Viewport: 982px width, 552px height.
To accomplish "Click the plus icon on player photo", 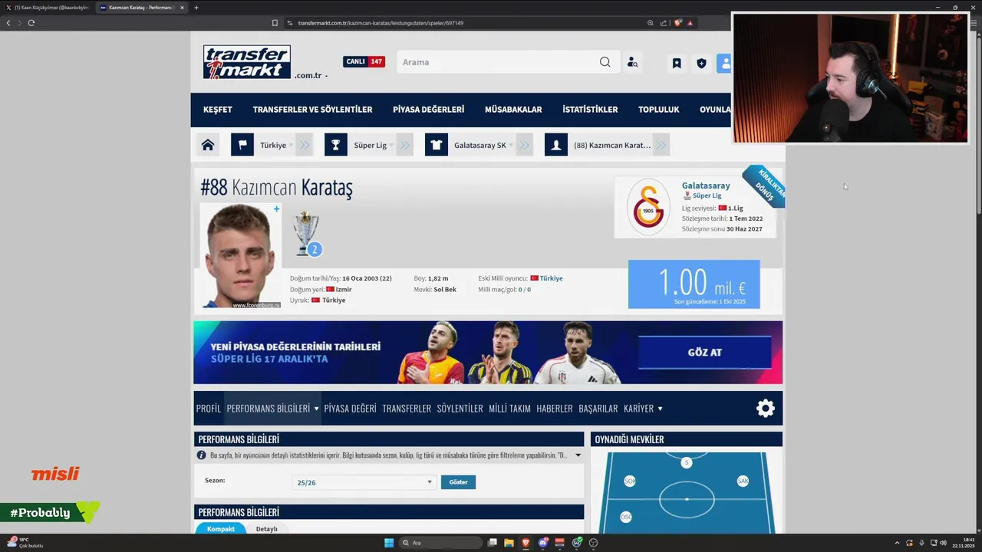I will click(x=276, y=209).
